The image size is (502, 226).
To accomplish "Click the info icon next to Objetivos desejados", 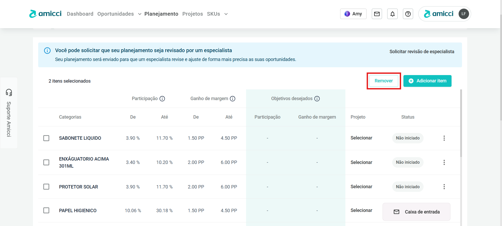I will click(x=317, y=99).
